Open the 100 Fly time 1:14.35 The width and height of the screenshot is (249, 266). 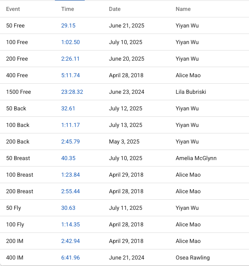tap(70, 224)
